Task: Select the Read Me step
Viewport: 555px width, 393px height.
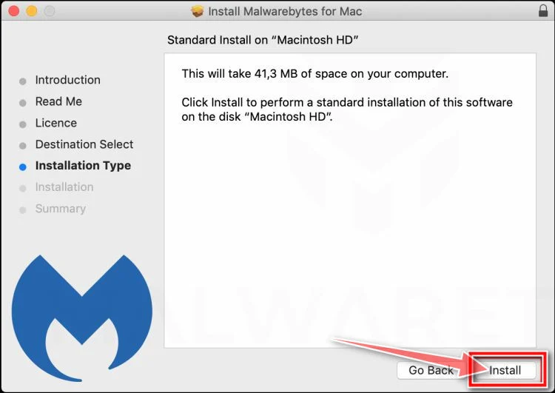Action: click(x=58, y=101)
